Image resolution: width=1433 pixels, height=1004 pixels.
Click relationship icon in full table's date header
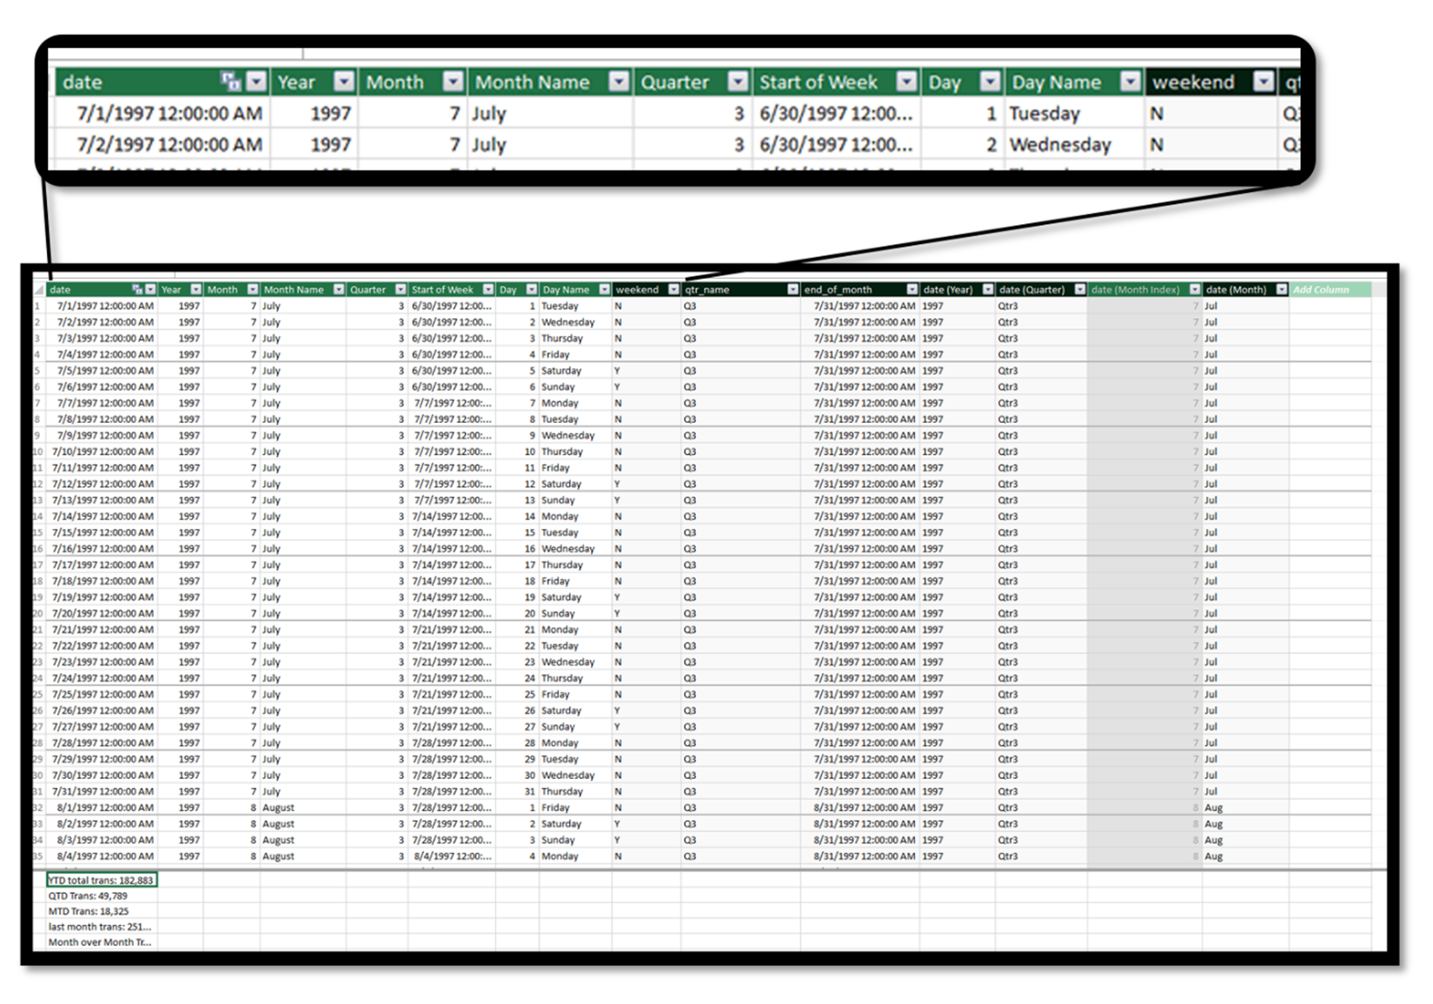137,289
